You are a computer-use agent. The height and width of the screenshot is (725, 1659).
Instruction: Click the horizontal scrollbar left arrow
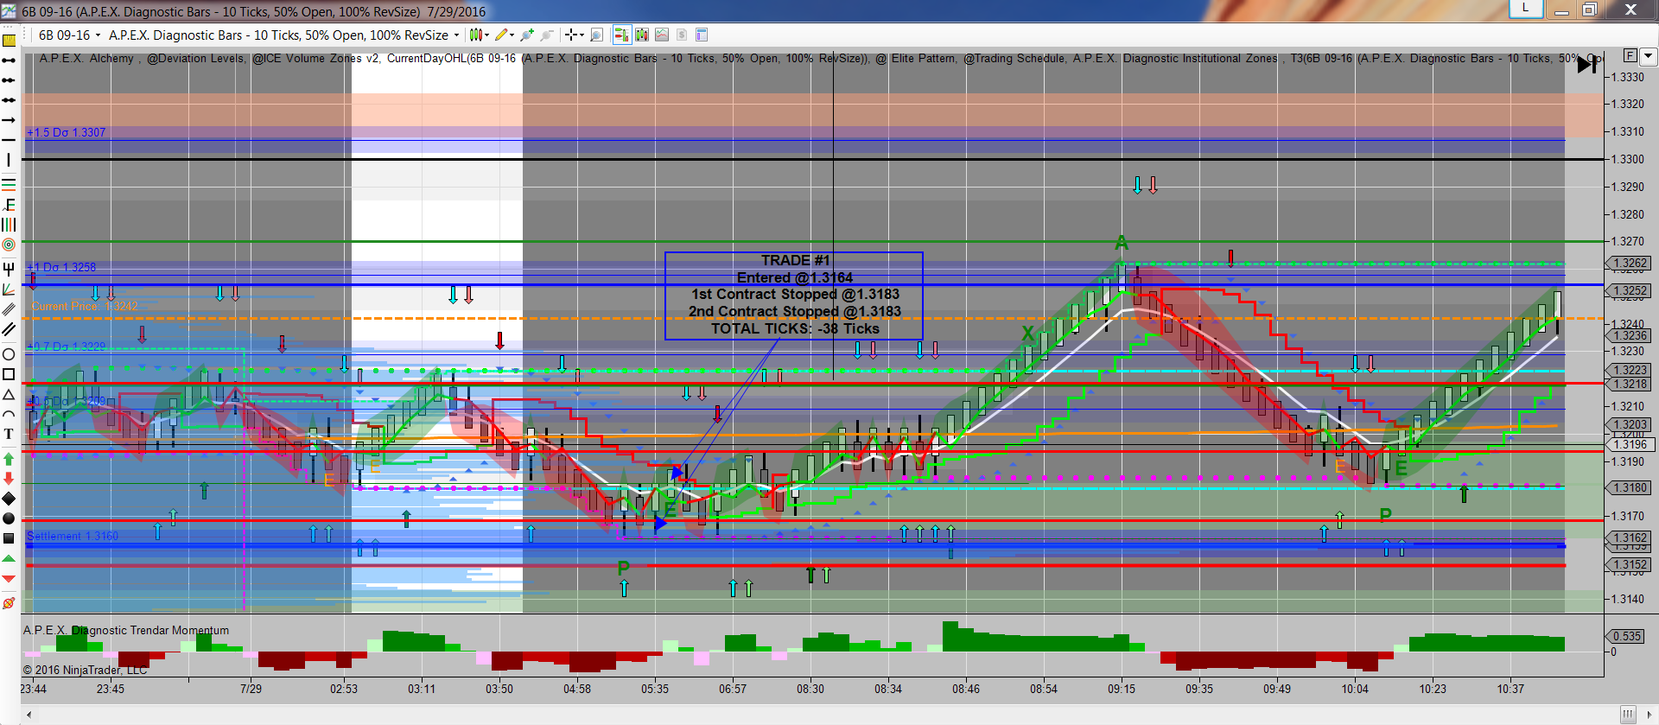(x=29, y=715)
